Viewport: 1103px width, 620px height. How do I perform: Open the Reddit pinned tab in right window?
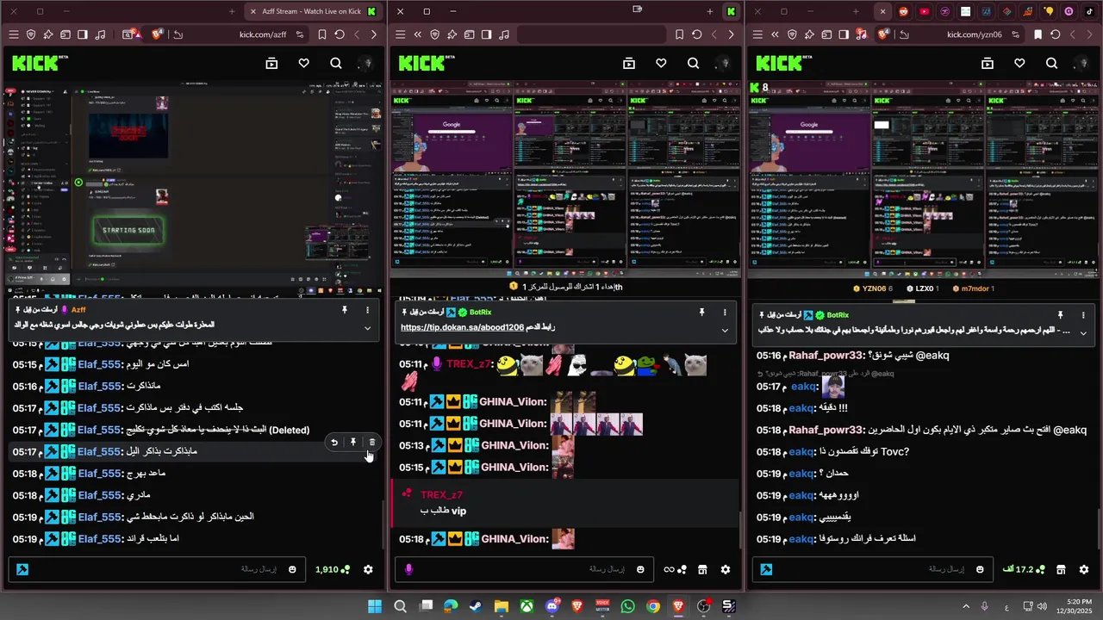tap(903, 11)
